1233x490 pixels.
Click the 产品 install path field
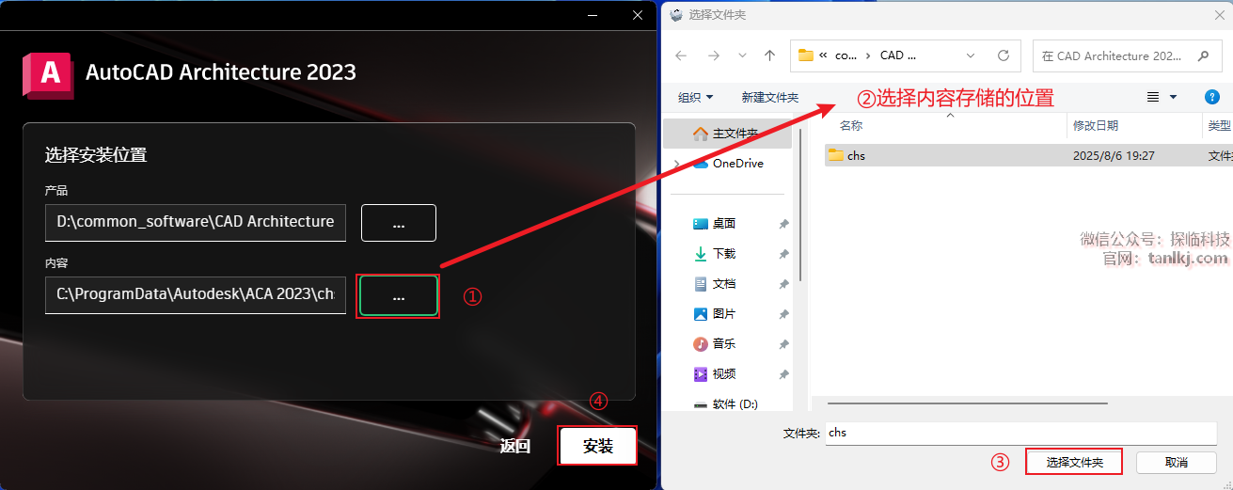click(x=196, y=222)
